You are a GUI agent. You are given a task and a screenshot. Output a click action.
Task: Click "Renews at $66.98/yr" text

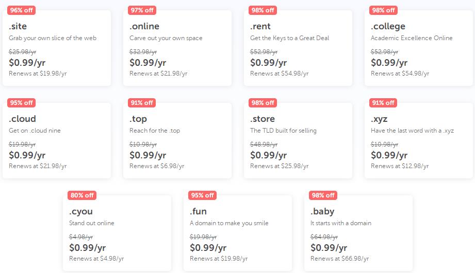click(x=339, y=259)
